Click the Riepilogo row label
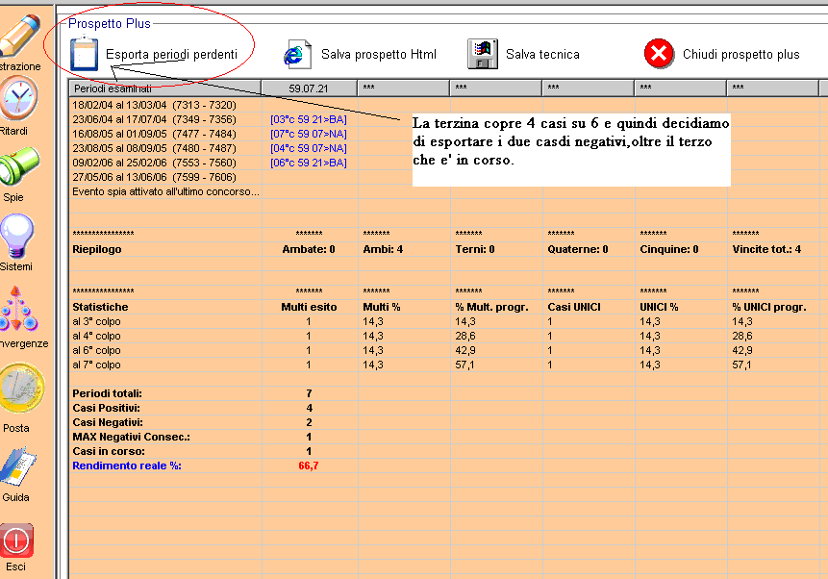 point(96,249)
